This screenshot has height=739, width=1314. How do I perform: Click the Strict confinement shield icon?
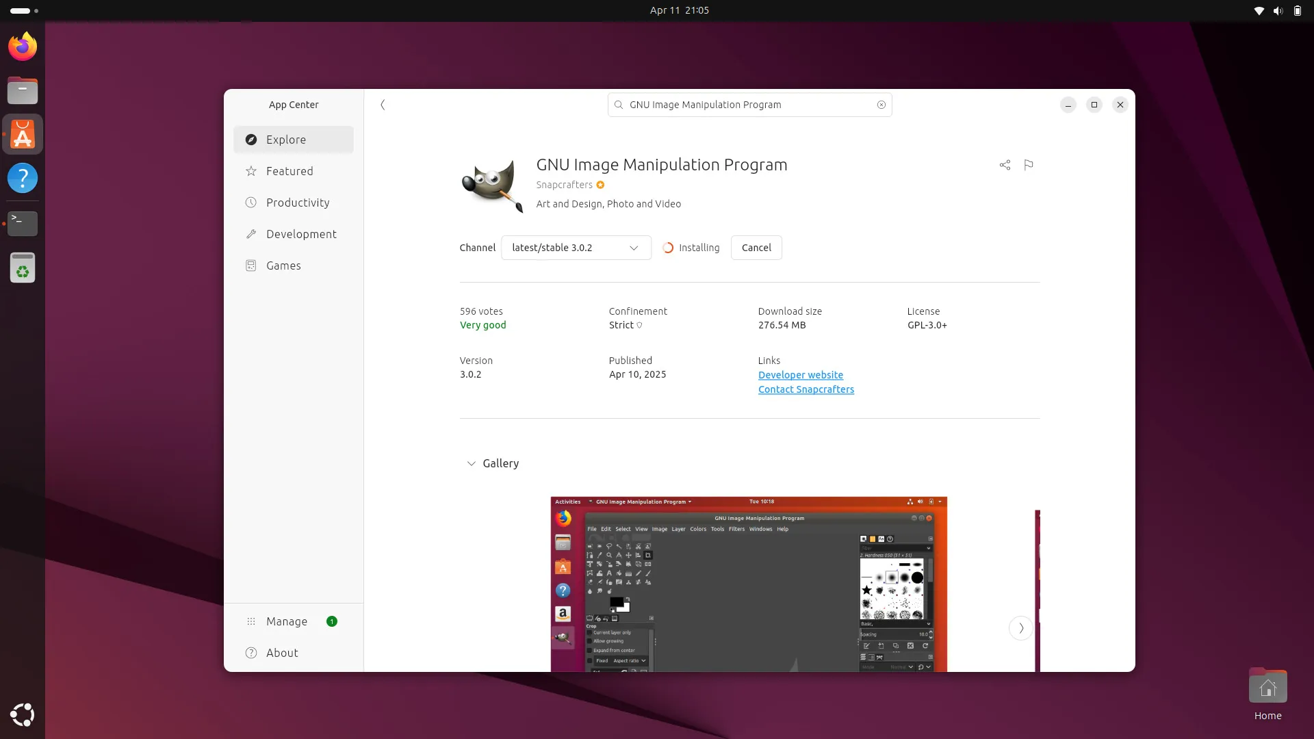click(x=640, y=325)
